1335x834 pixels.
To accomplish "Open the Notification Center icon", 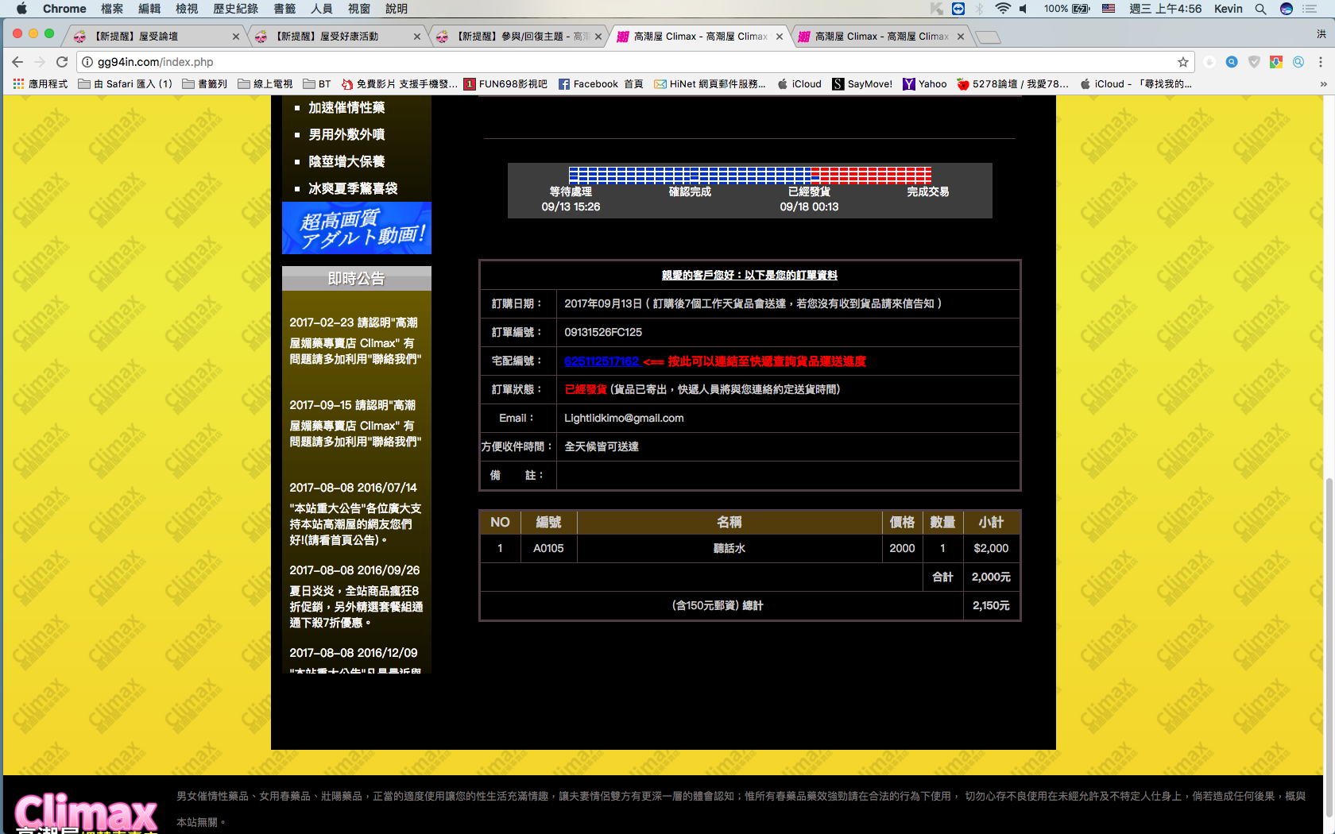I will point(1310,9).
